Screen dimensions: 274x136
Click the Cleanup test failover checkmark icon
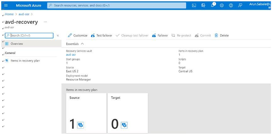[118, 35]
